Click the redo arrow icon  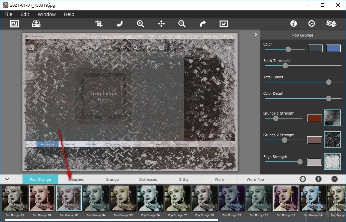pyautogui.click(x=203, y=24)
